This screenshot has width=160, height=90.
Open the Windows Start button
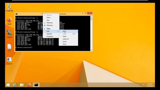[8, 85]
